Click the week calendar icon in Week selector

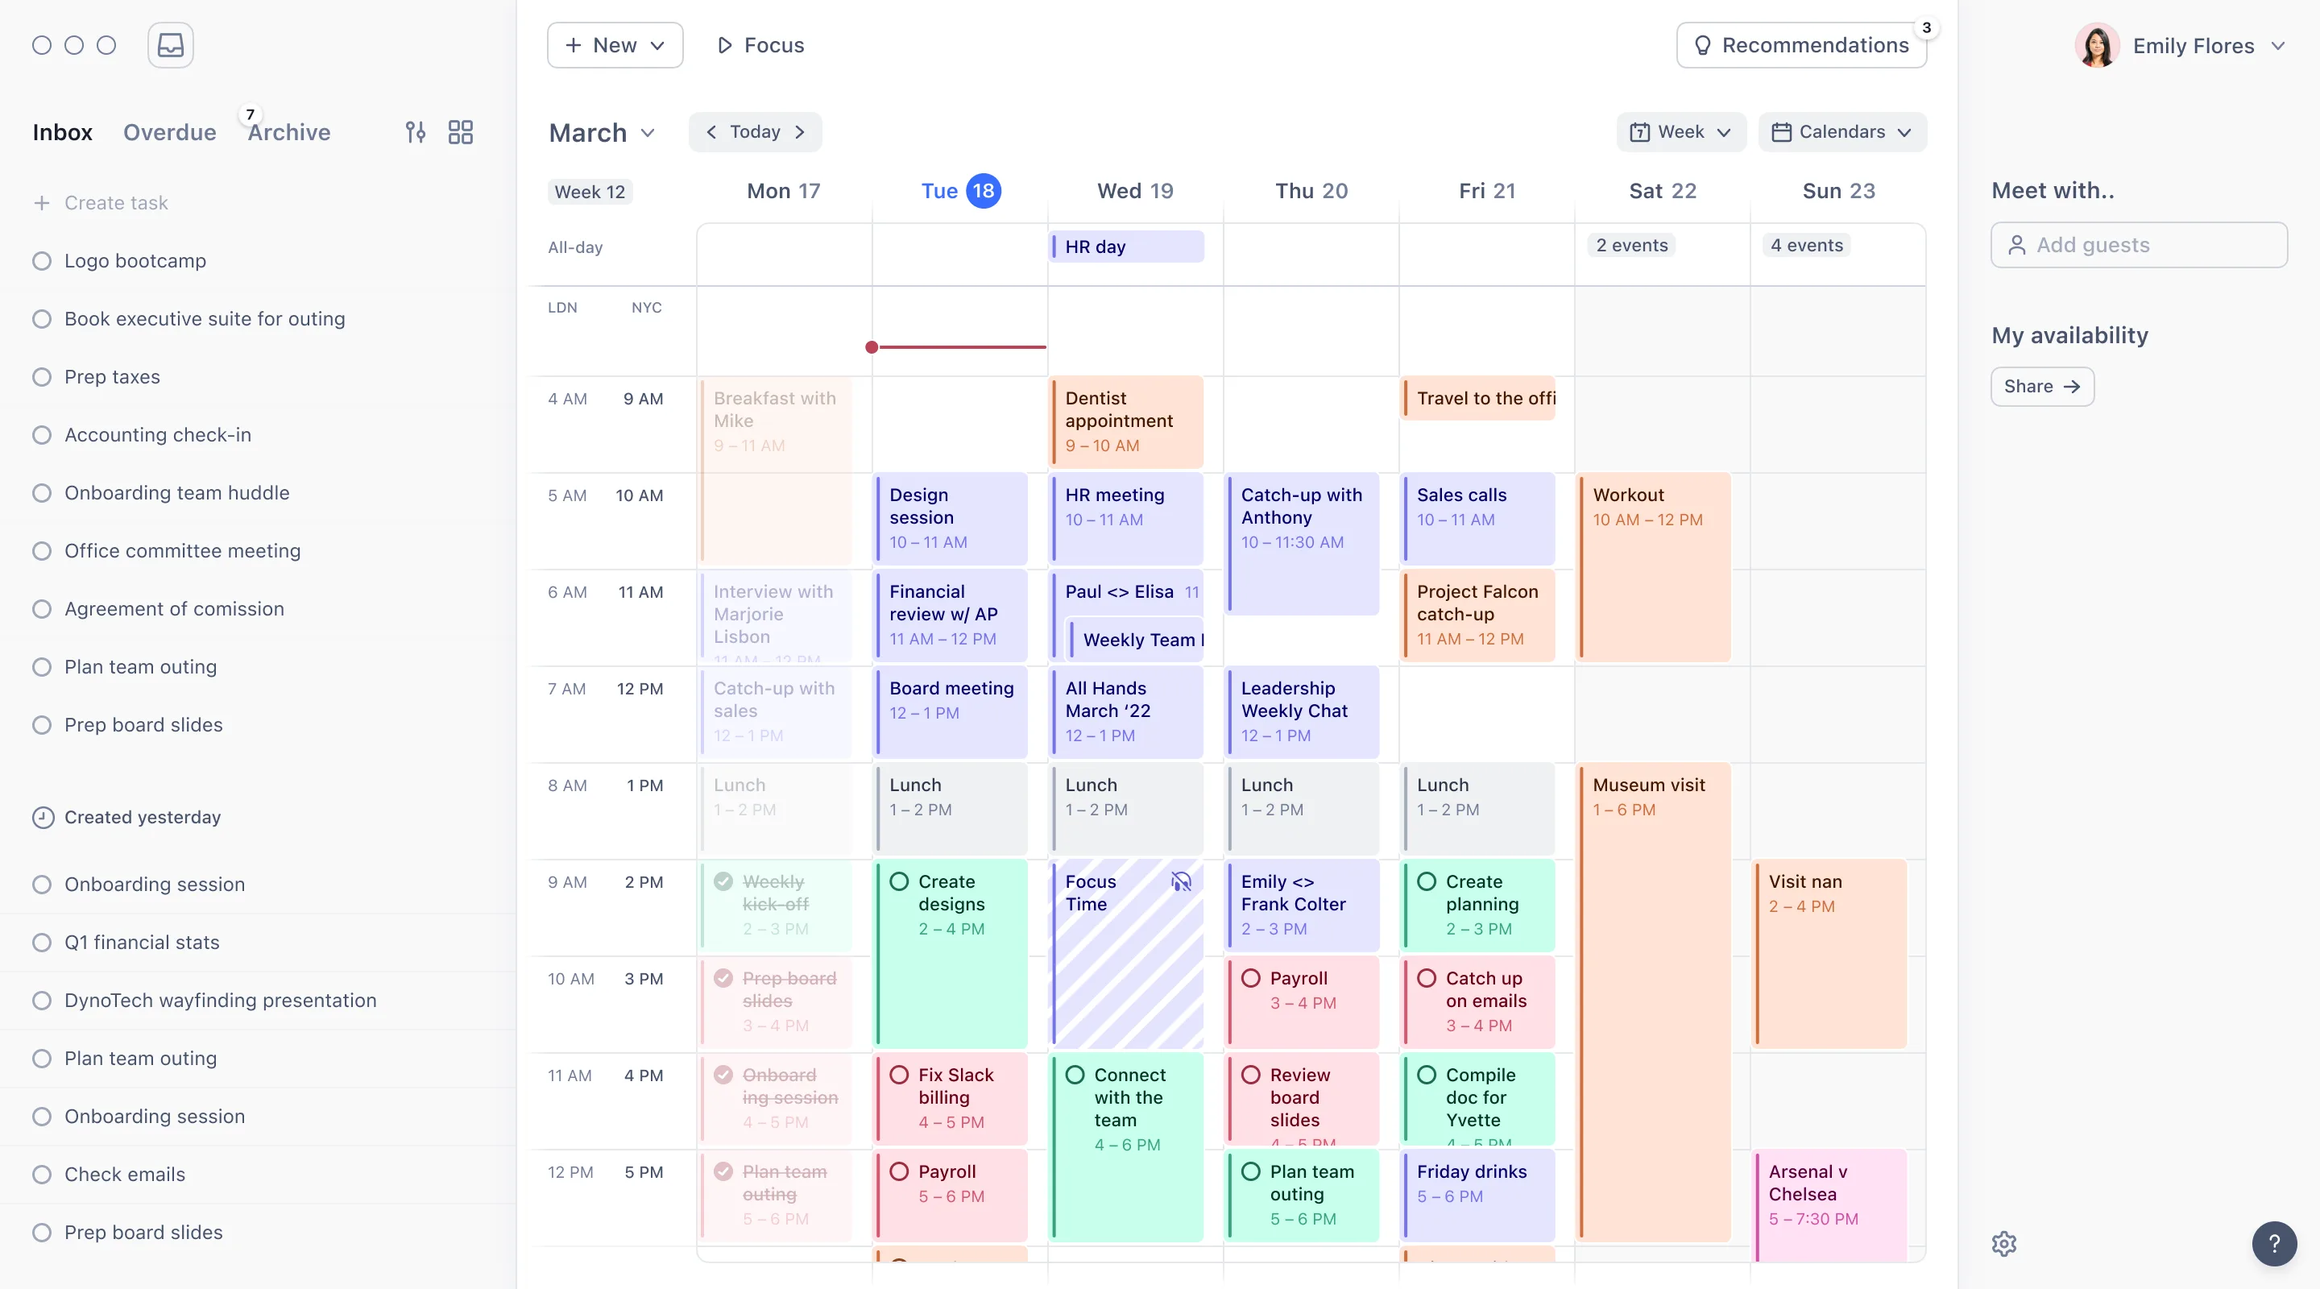pos(1640,132)
